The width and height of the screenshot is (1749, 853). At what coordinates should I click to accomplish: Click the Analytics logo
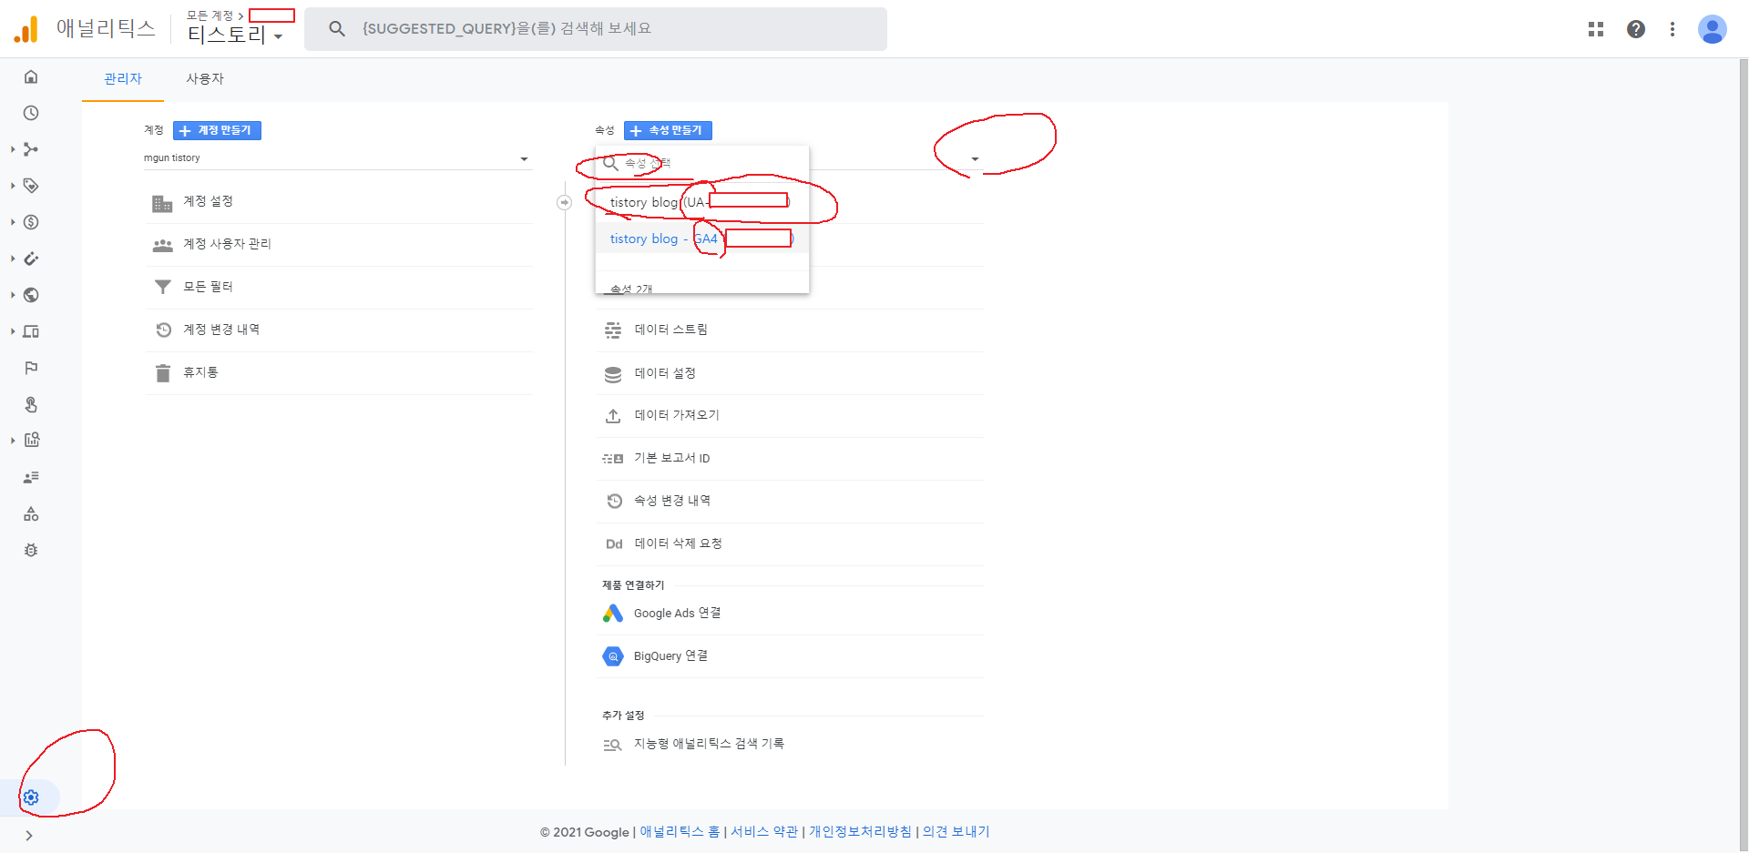(26, 29)
